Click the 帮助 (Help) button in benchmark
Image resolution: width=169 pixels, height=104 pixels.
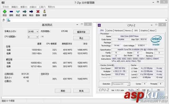click(63, 91)
